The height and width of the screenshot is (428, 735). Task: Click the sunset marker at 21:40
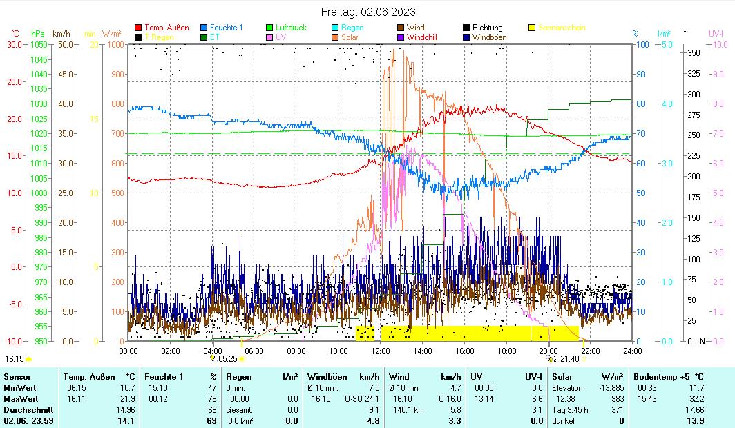coord(584,359)
